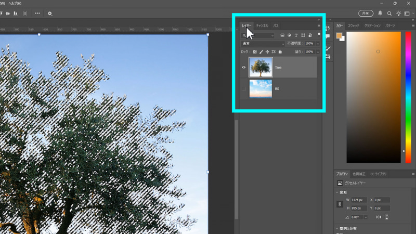Image resolution: width=416 pixels, height=234 pixels.
Task: Click the Tree layer thumbnail
Action: pos(261,68)
